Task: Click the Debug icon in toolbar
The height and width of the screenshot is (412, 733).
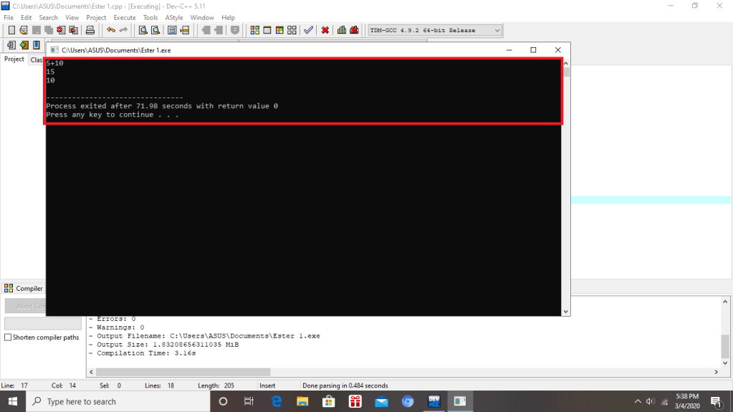Action: coord(354,30)
